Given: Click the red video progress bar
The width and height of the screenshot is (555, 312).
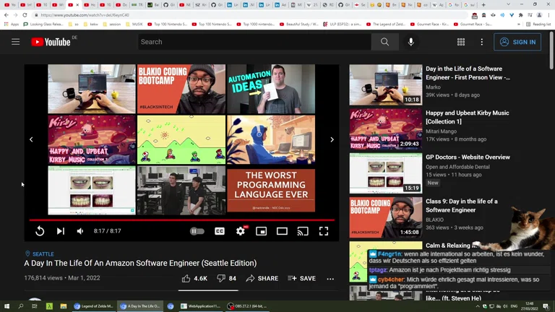Looking at the screenshot, I should click(x=181, y=220).
